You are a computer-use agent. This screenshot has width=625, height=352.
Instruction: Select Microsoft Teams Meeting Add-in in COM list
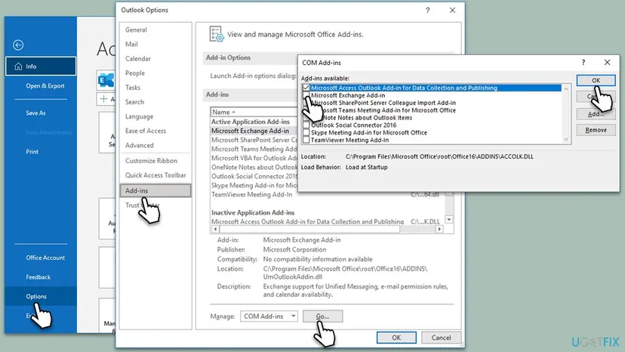coord(383,110)
